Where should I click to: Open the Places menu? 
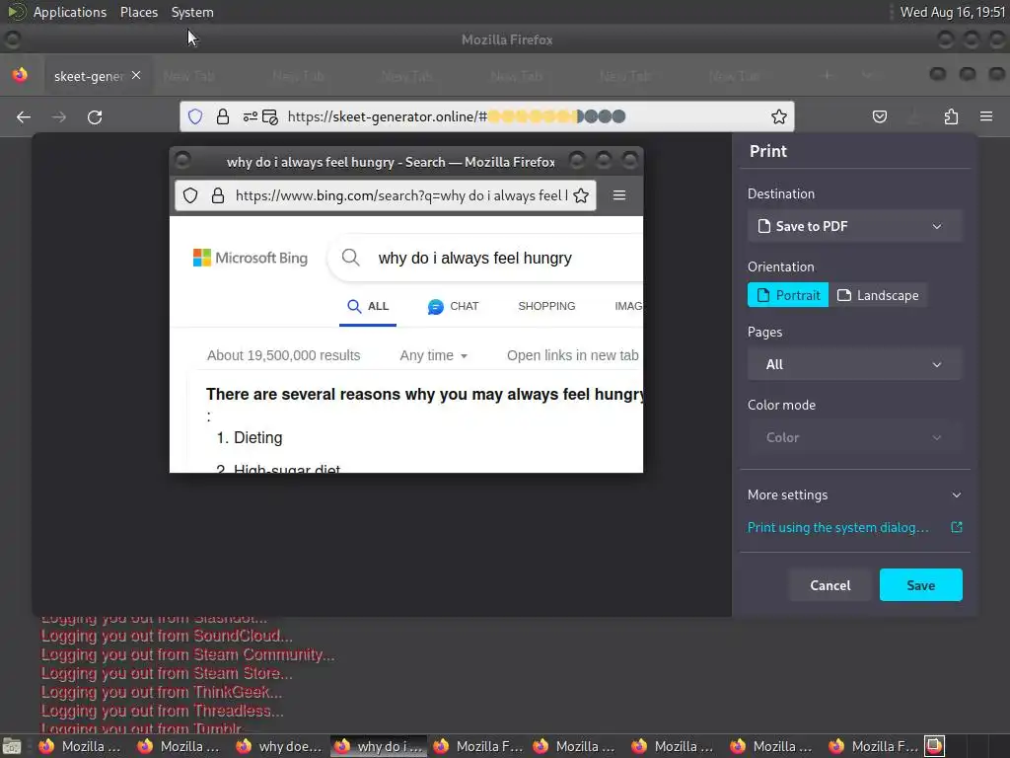tap(139, 12)
